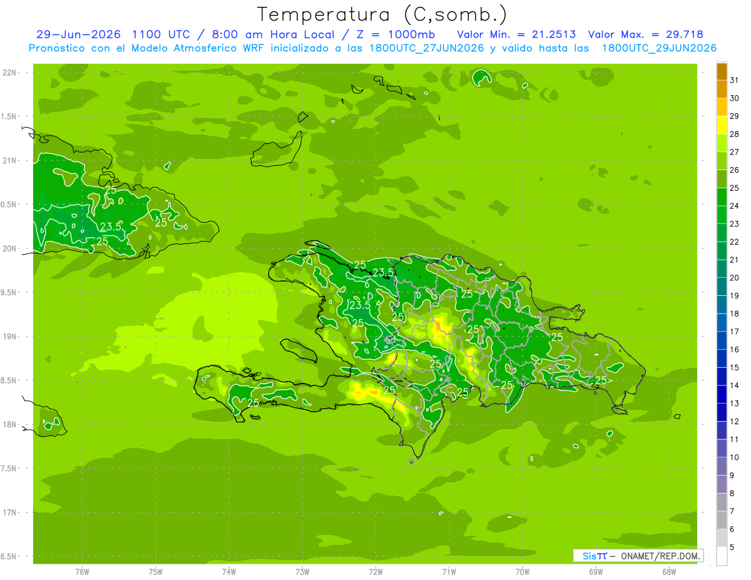Viewport: 751px width, 580px height.
Task: Click the colorbar label '18'
Action: point(735,313)
